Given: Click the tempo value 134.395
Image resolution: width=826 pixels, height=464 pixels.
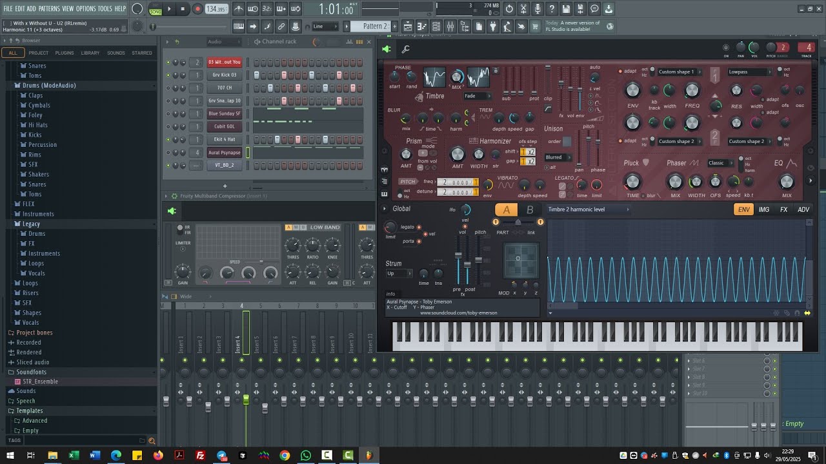Looking at the screenshot, I should point(216,9).
